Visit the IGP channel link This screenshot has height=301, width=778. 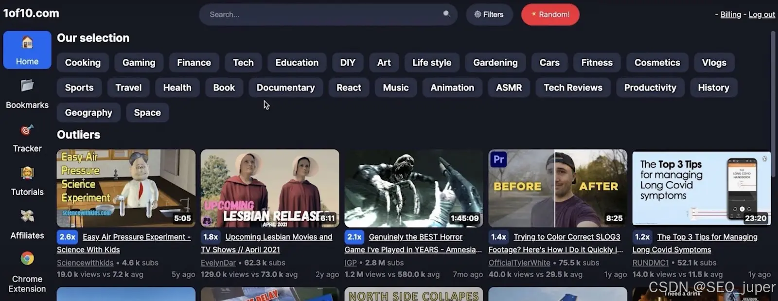coord(351,263)
